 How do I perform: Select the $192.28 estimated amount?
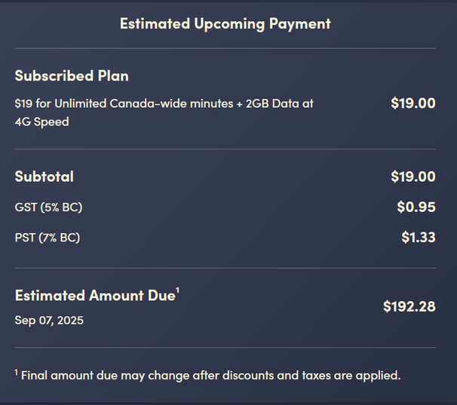(409, 307)
